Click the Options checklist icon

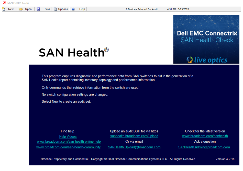(x=56, y=9)
